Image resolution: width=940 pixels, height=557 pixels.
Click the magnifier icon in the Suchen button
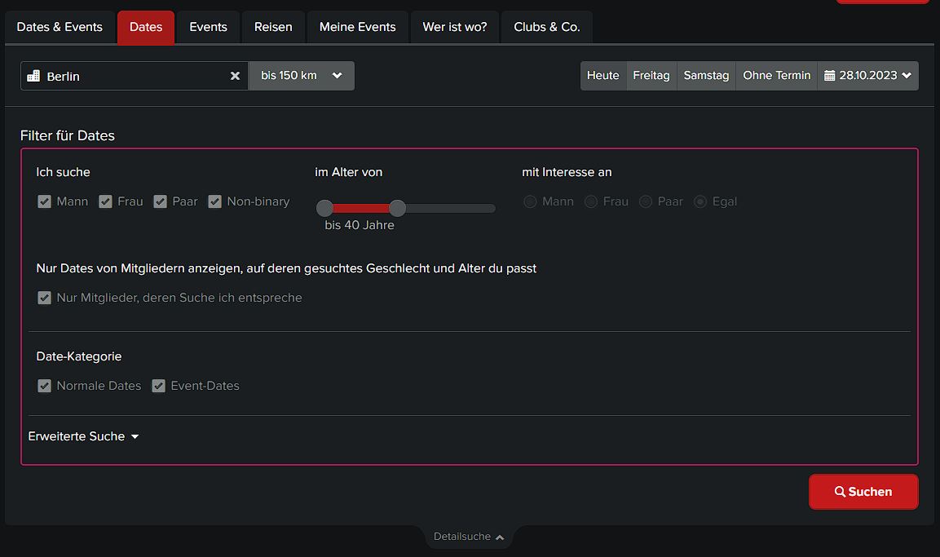[840, 492]
